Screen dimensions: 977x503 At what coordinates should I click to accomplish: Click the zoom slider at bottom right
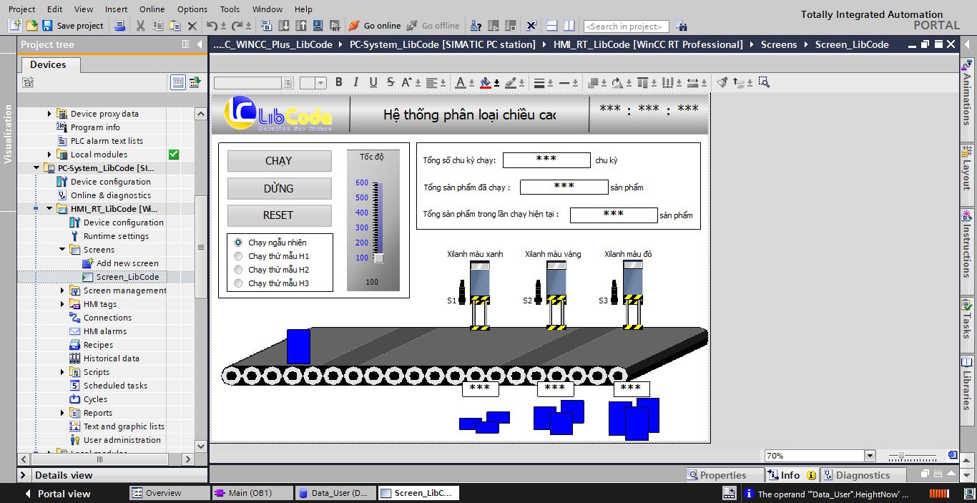(902, 456)
